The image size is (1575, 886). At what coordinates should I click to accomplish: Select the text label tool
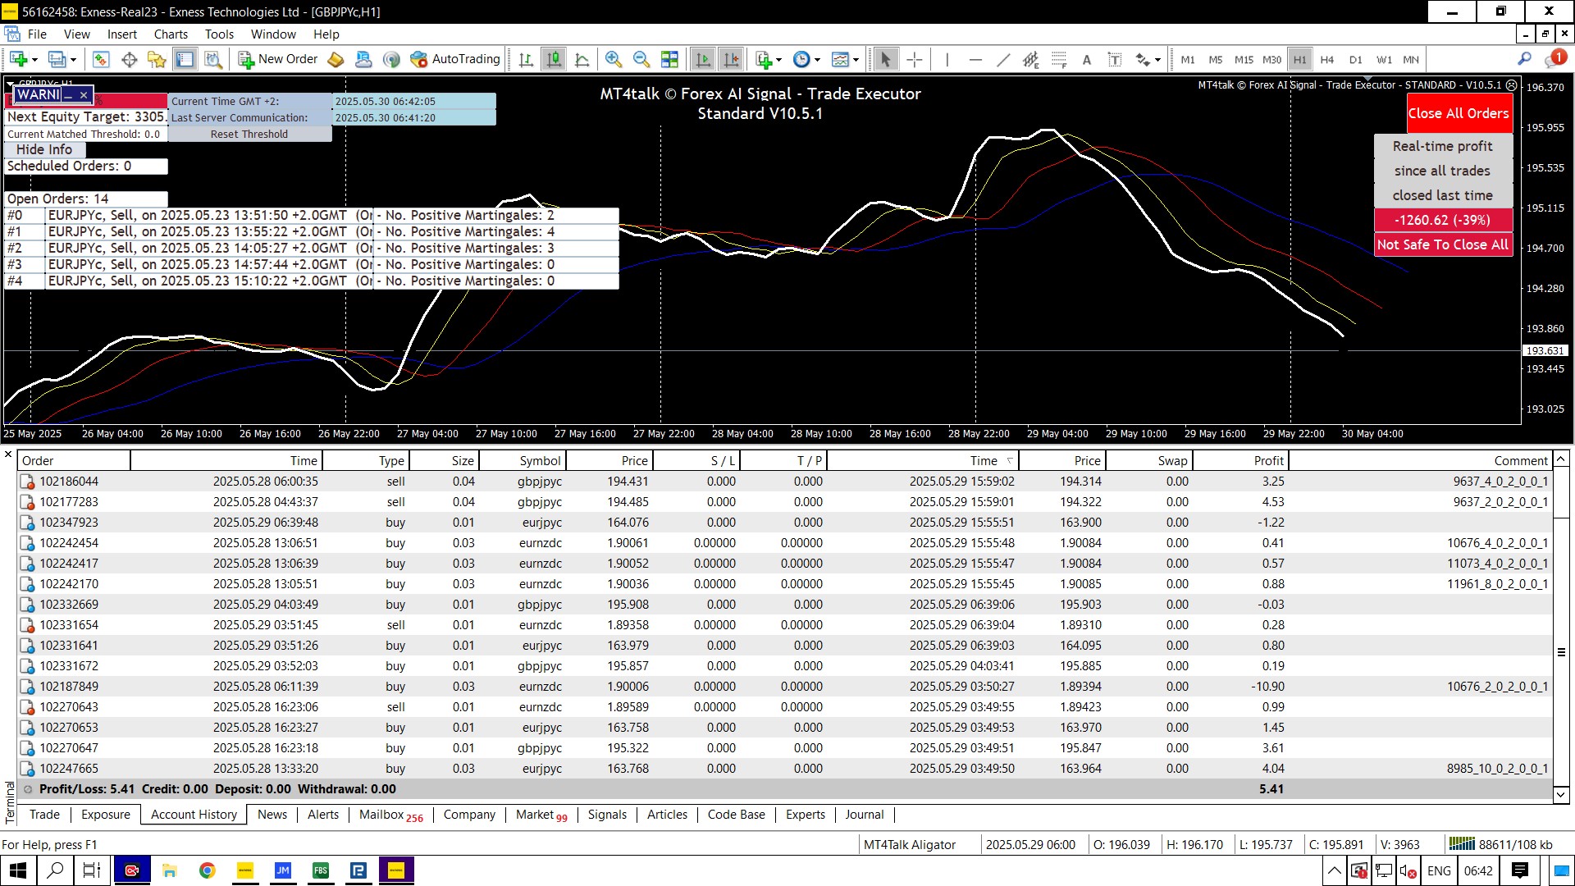point(1115,59)
